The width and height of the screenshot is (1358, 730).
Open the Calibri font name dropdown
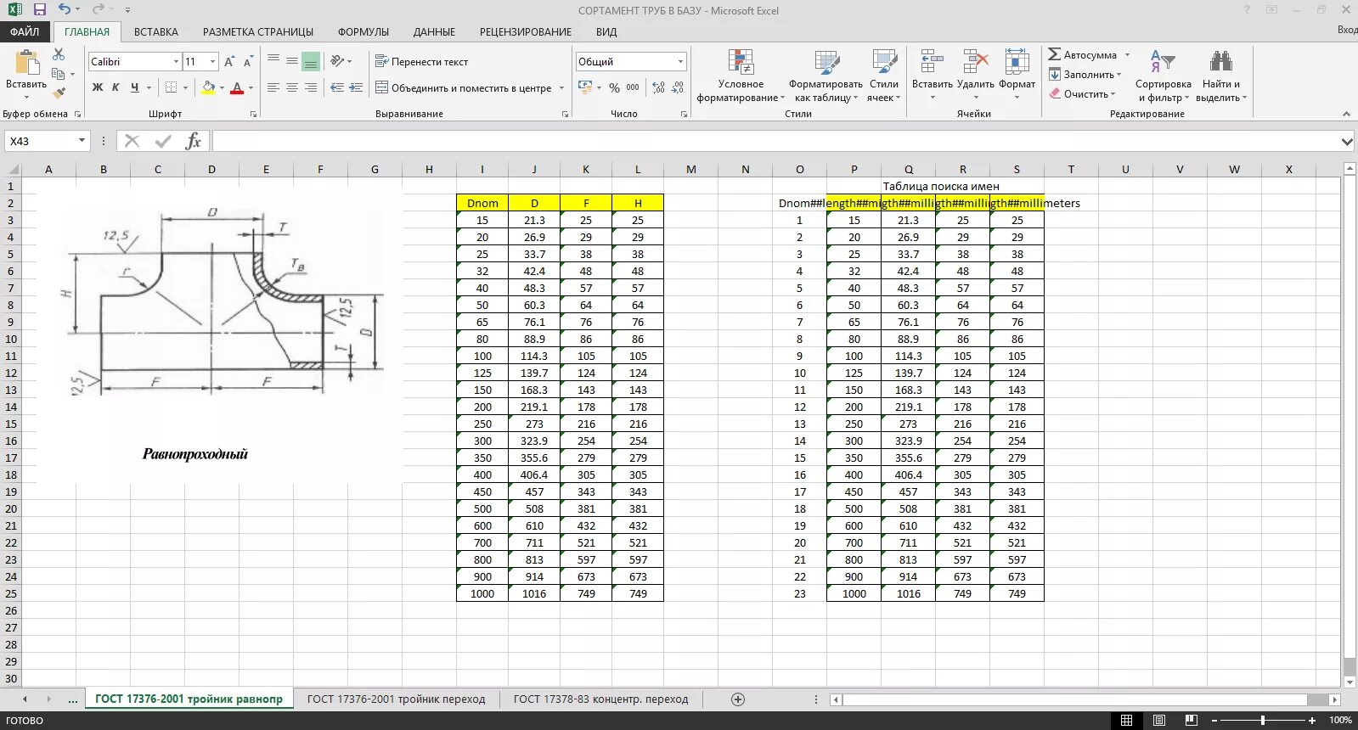(176, 61)
